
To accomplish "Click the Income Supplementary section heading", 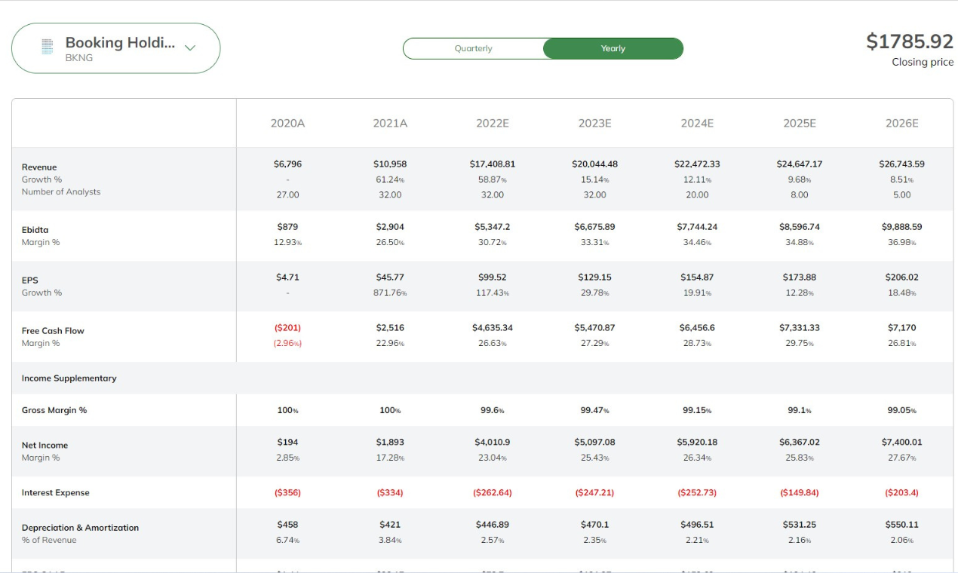I will point(69,378).
